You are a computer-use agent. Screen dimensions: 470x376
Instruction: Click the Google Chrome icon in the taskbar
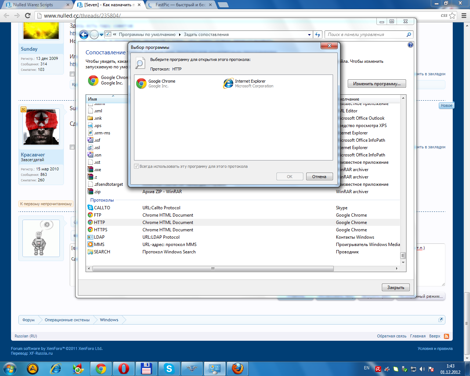point(101,368)
